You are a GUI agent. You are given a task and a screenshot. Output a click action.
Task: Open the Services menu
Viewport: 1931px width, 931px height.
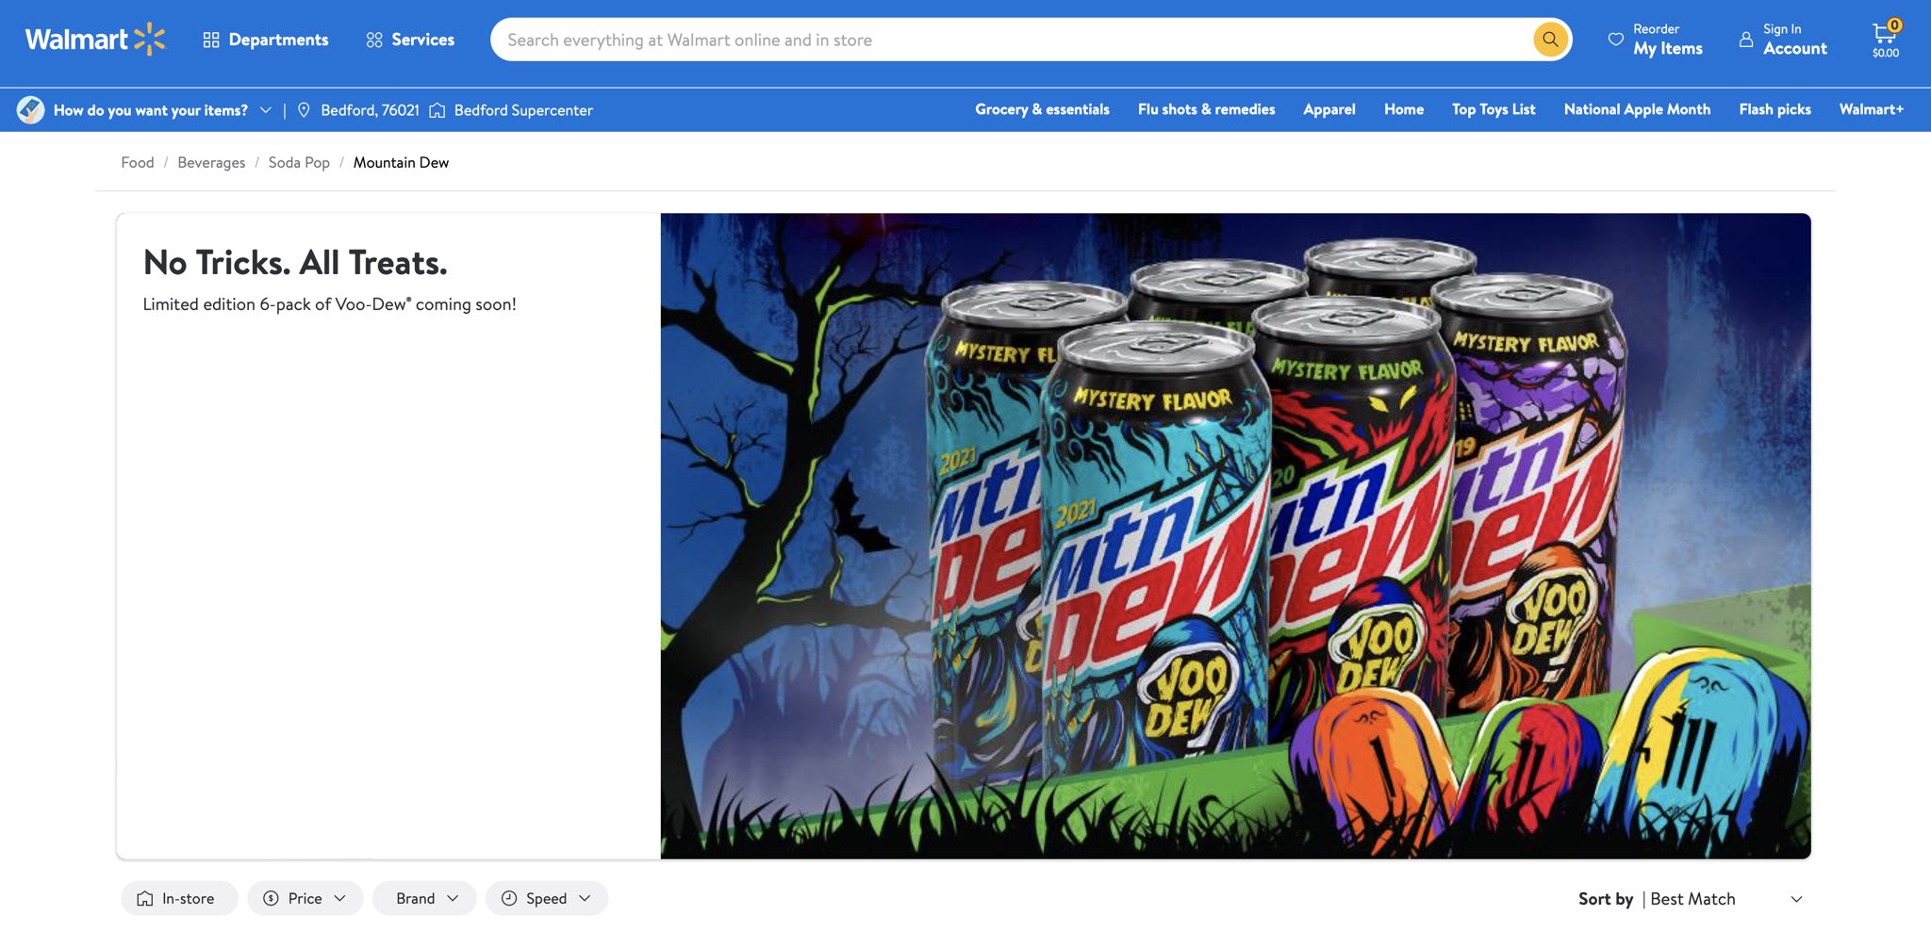[x=410, y=40]
